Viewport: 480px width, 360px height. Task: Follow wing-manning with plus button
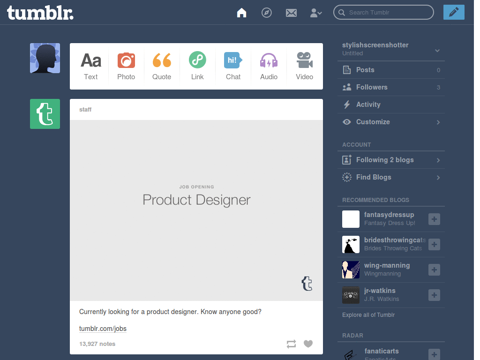[434, 270]
